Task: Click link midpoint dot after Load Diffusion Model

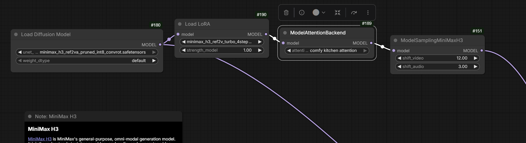Action: [169, 39]
